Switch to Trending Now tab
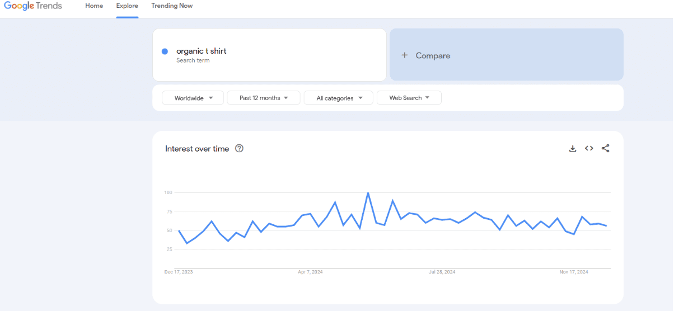 tap(172, 6)
